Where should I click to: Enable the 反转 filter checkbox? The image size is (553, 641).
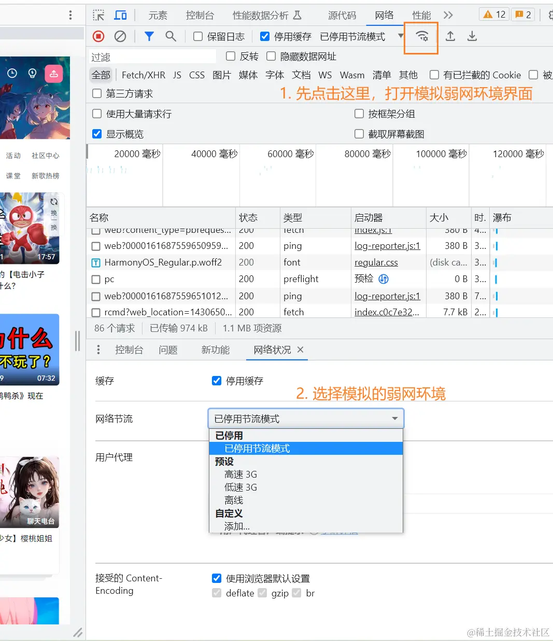(231, 56)
